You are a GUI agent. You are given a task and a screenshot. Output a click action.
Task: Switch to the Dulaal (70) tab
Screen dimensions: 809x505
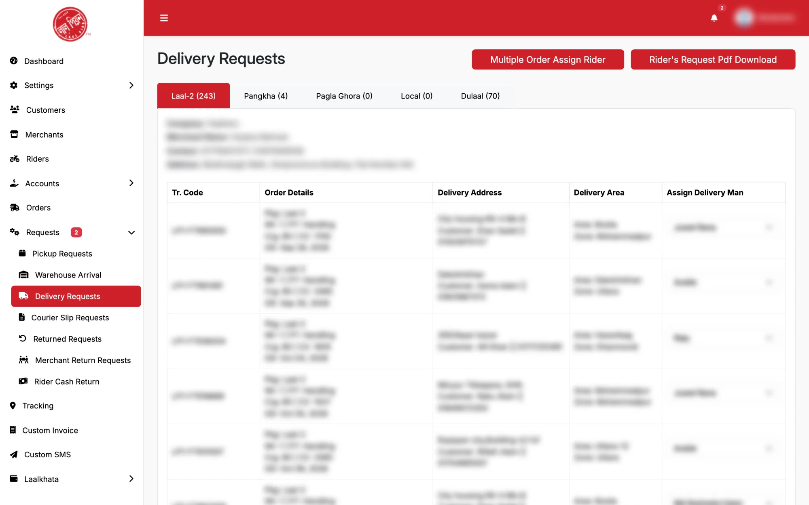(480, 96)
